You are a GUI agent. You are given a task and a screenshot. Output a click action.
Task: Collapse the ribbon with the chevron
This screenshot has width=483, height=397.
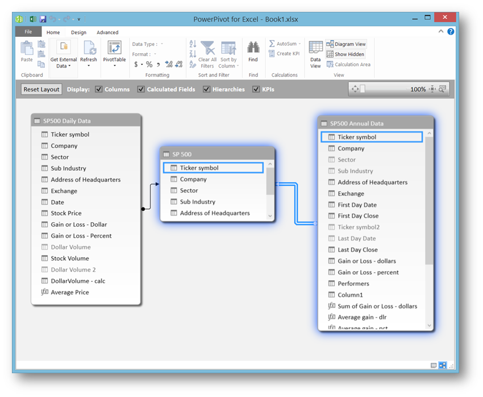pyautogui.click(x=441, y=31)
